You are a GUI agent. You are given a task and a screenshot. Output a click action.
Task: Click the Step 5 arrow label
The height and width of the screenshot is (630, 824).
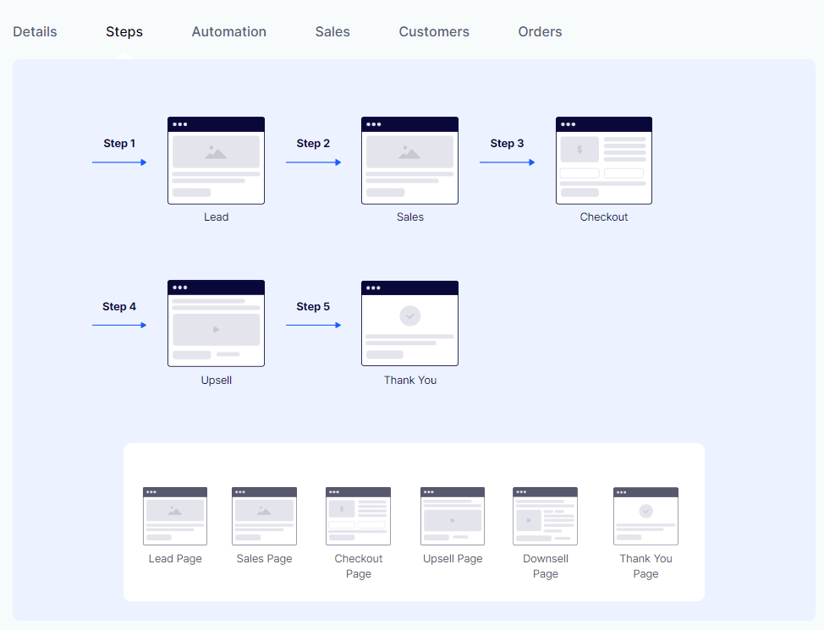pyautogui.click(x=313, y=307)
